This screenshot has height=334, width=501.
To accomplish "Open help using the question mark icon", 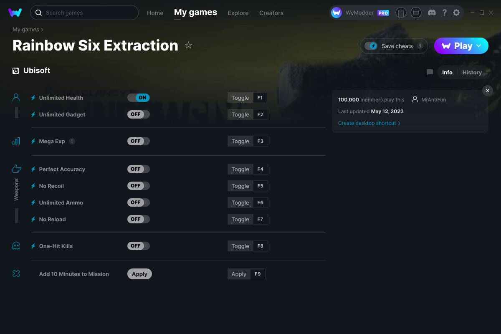I will click(444, 13).
